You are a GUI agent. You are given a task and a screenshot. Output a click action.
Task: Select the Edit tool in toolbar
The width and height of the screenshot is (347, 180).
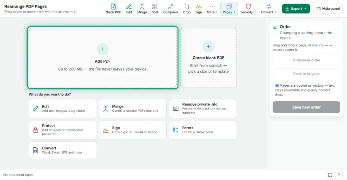point(129,9)
